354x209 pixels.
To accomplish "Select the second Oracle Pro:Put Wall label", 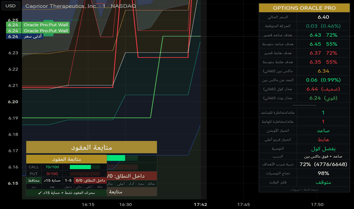I will [x=46, y=30].
